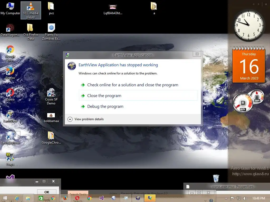
Task: Select the pvz folder on desktop
Action: (x=51, y=9)
